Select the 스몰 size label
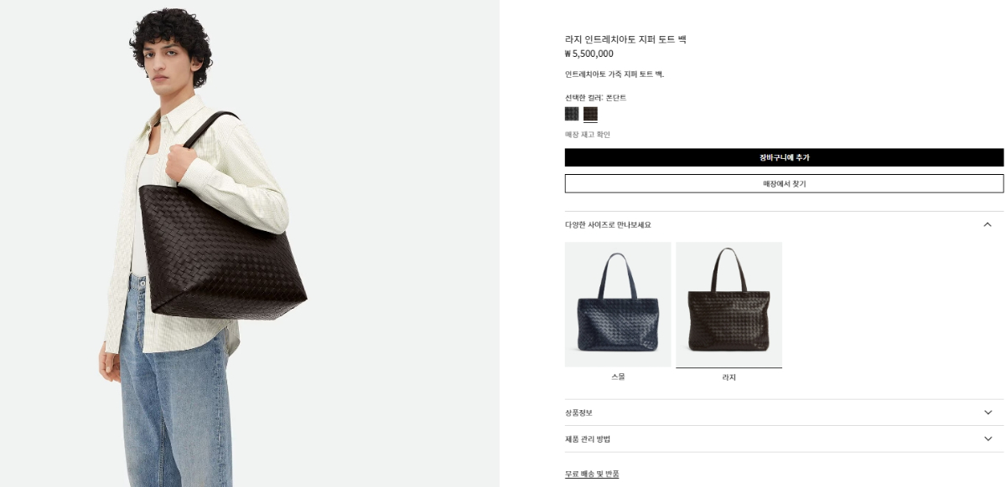This screenshot has height=487, width=1006. pyautogui.click(x=618, y=377)
